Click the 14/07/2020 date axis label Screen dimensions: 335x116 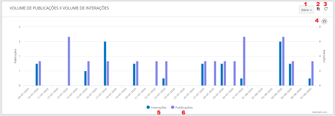coord(72,93)
